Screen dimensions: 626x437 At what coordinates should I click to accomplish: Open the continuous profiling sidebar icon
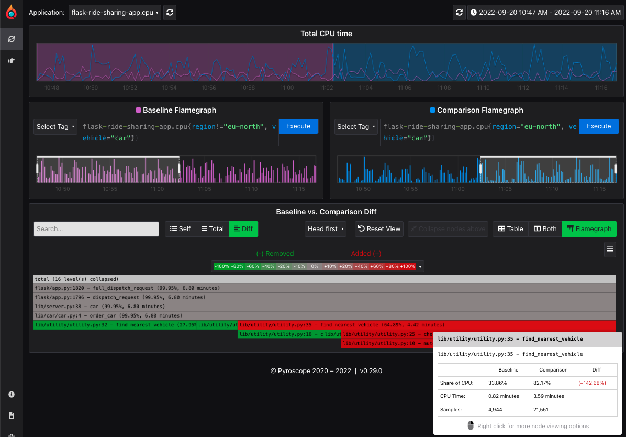coord(11,39)
